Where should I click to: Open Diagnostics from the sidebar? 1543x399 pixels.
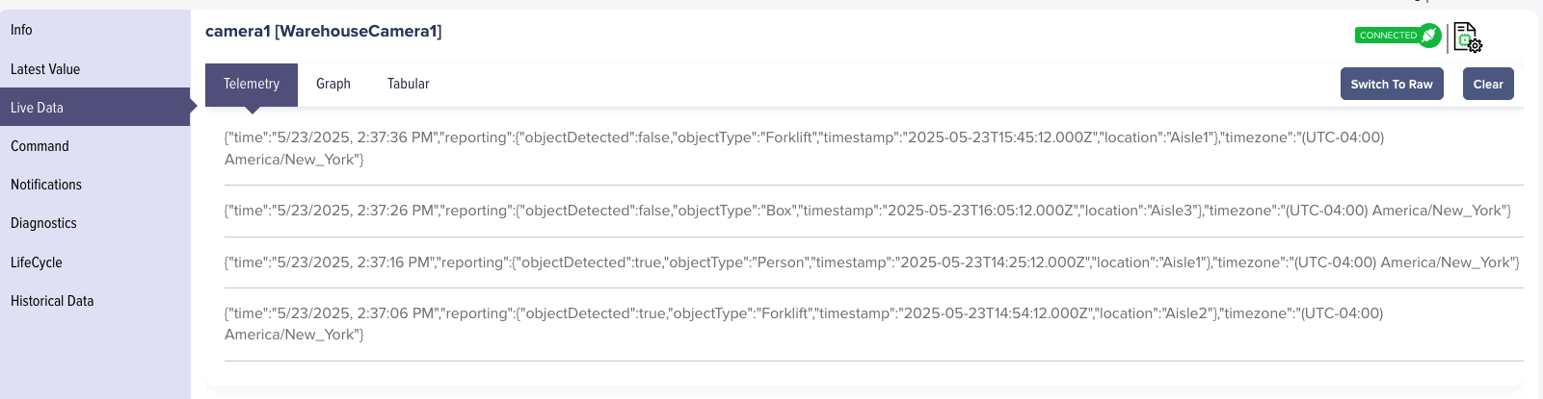pyautogui.click(x=43, y=223)
